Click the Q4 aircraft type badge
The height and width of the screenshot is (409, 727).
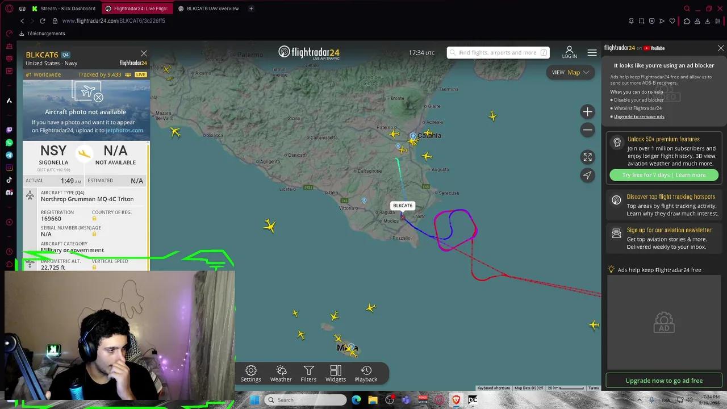(65, 55)
